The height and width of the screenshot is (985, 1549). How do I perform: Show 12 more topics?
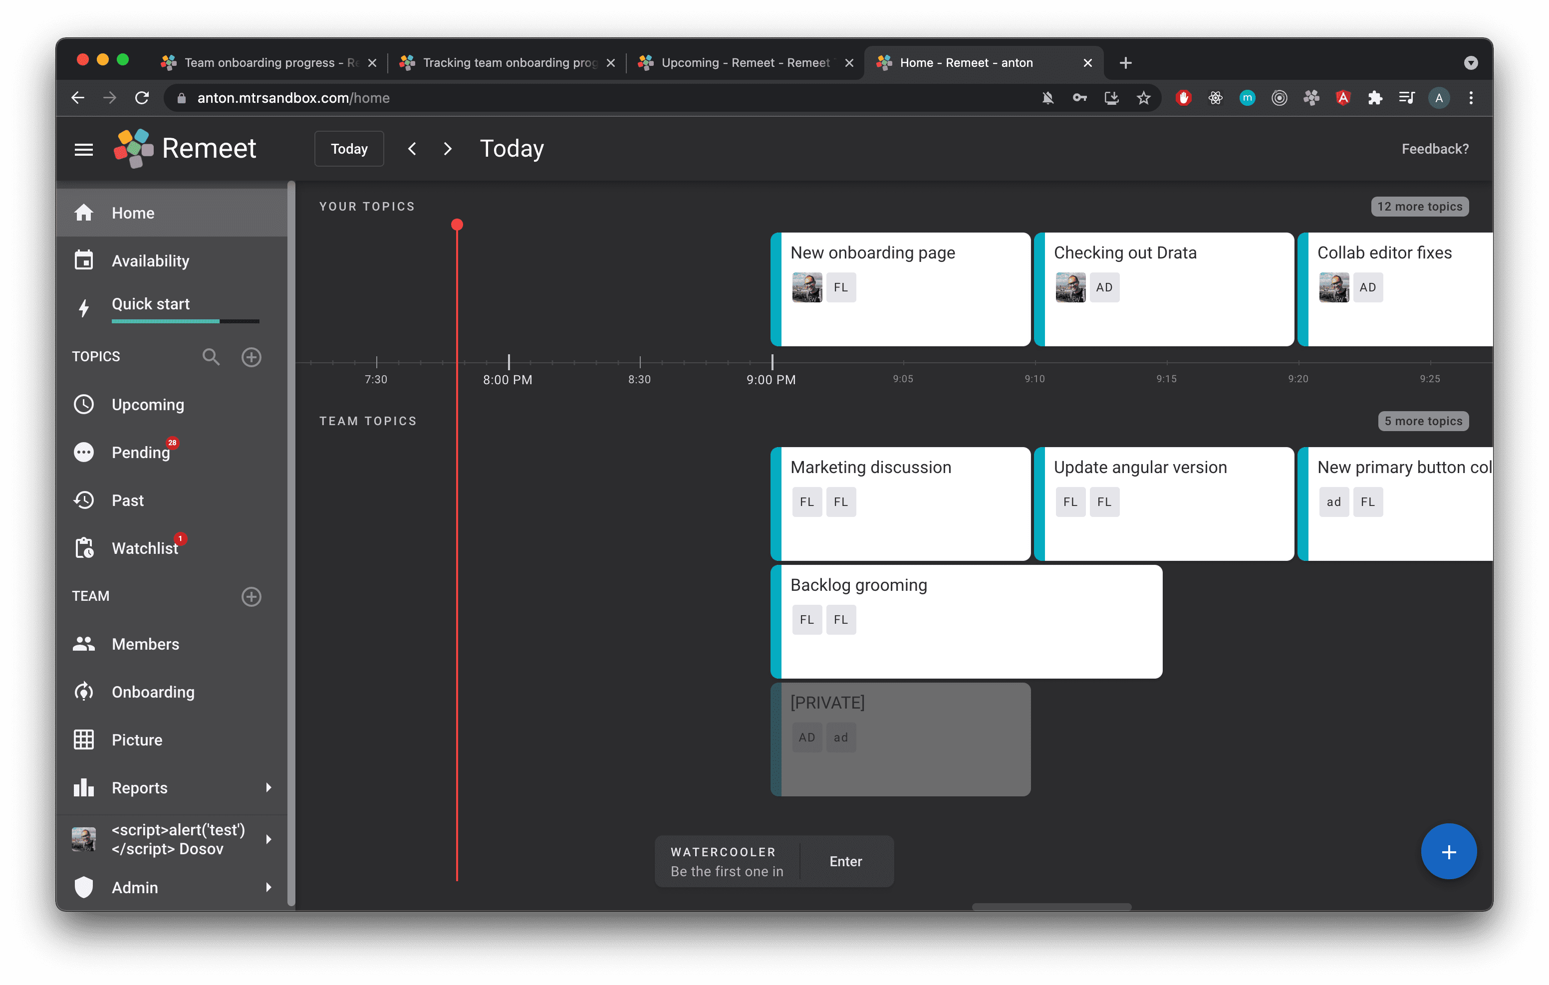point(1420,207)
